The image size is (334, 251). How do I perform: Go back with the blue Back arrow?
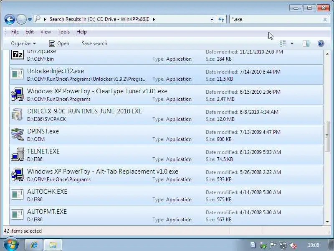10,20
